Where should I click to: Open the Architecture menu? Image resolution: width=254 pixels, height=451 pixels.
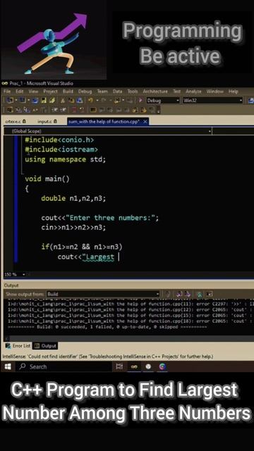(155, 91)
